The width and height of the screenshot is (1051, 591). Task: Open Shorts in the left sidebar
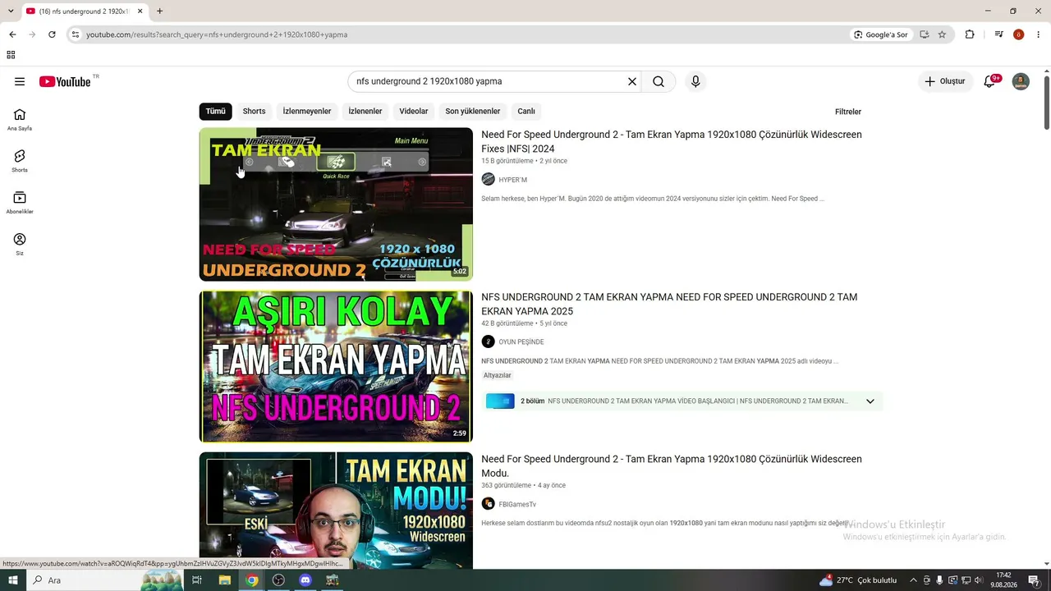click(x=20, y=161)
